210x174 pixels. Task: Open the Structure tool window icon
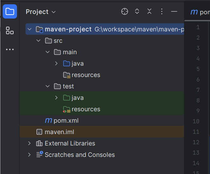tap(10, 31)
